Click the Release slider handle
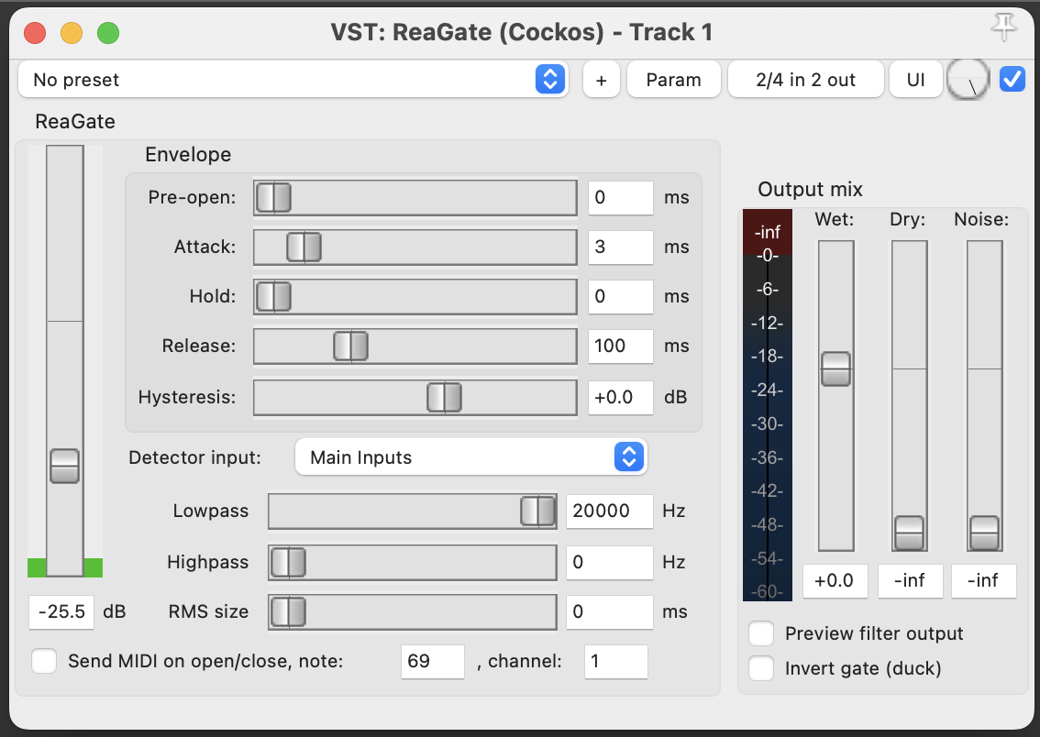The image size is (1040, 737). coord(350,346)
